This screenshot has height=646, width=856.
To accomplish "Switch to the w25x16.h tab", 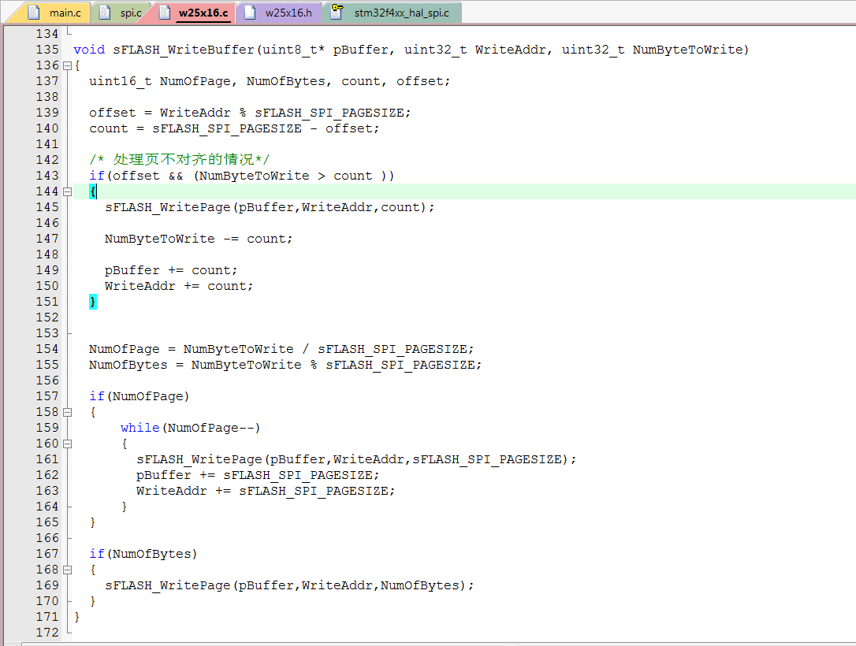I will click(280, 13).
